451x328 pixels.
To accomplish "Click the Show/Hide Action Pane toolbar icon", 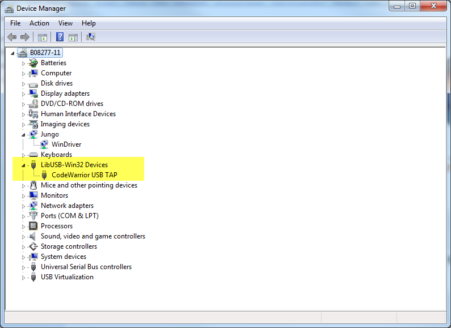I will point(73,37).
